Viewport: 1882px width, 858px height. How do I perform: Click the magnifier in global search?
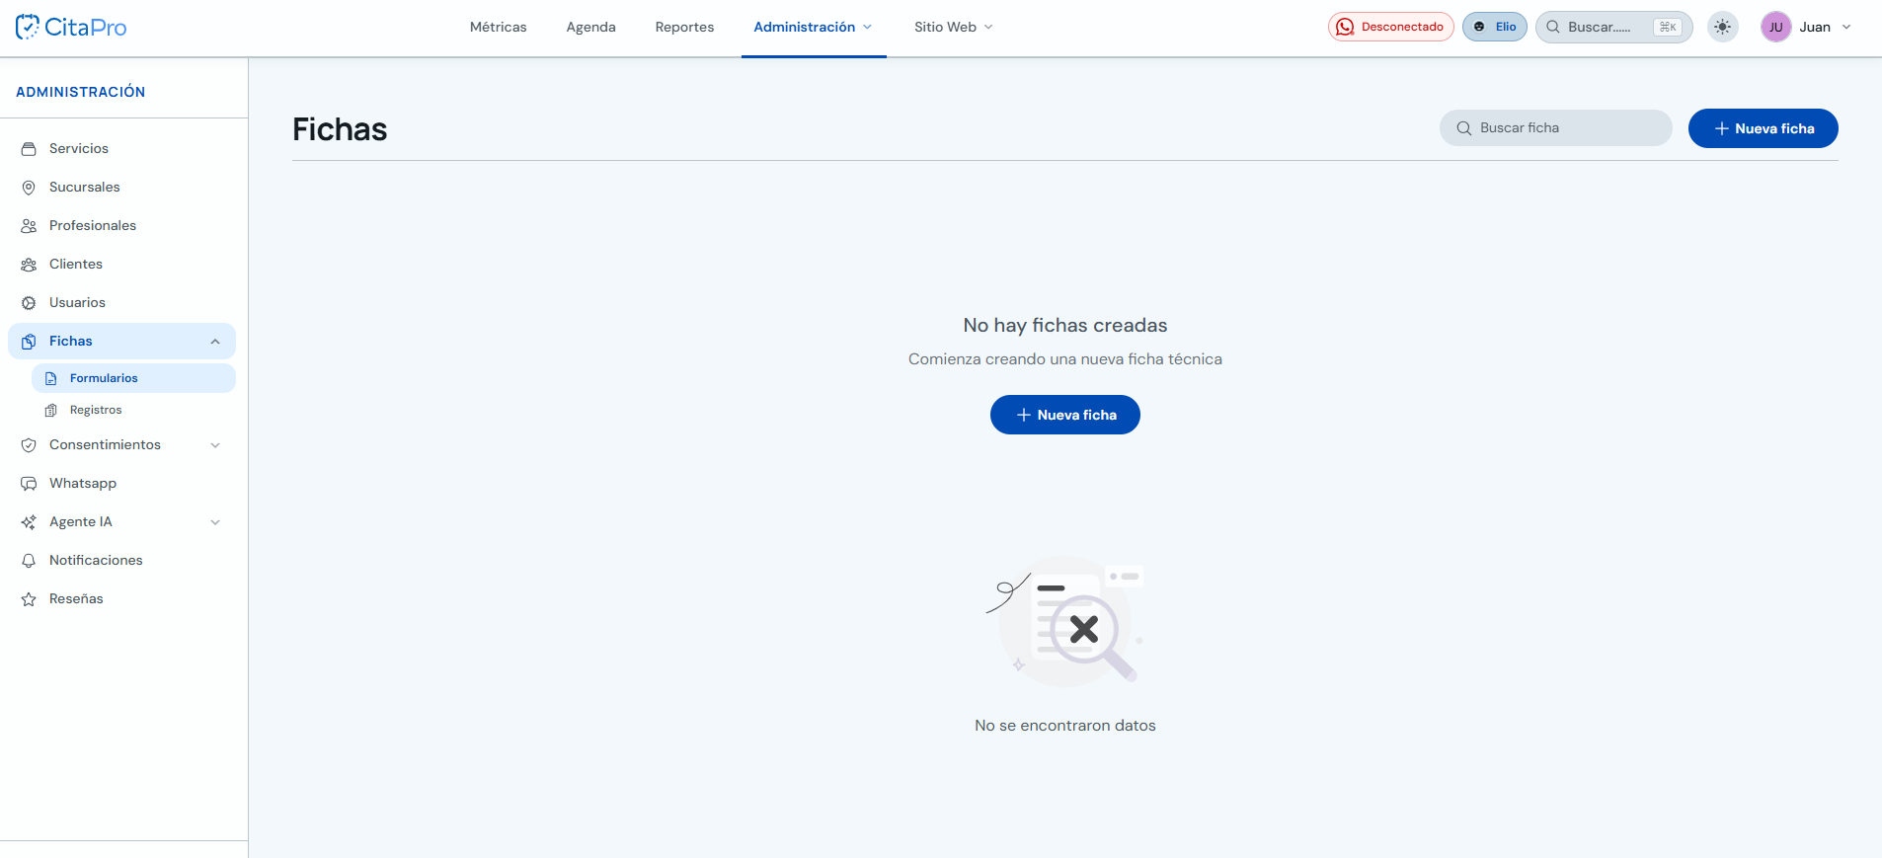[x=1553, y=27]
